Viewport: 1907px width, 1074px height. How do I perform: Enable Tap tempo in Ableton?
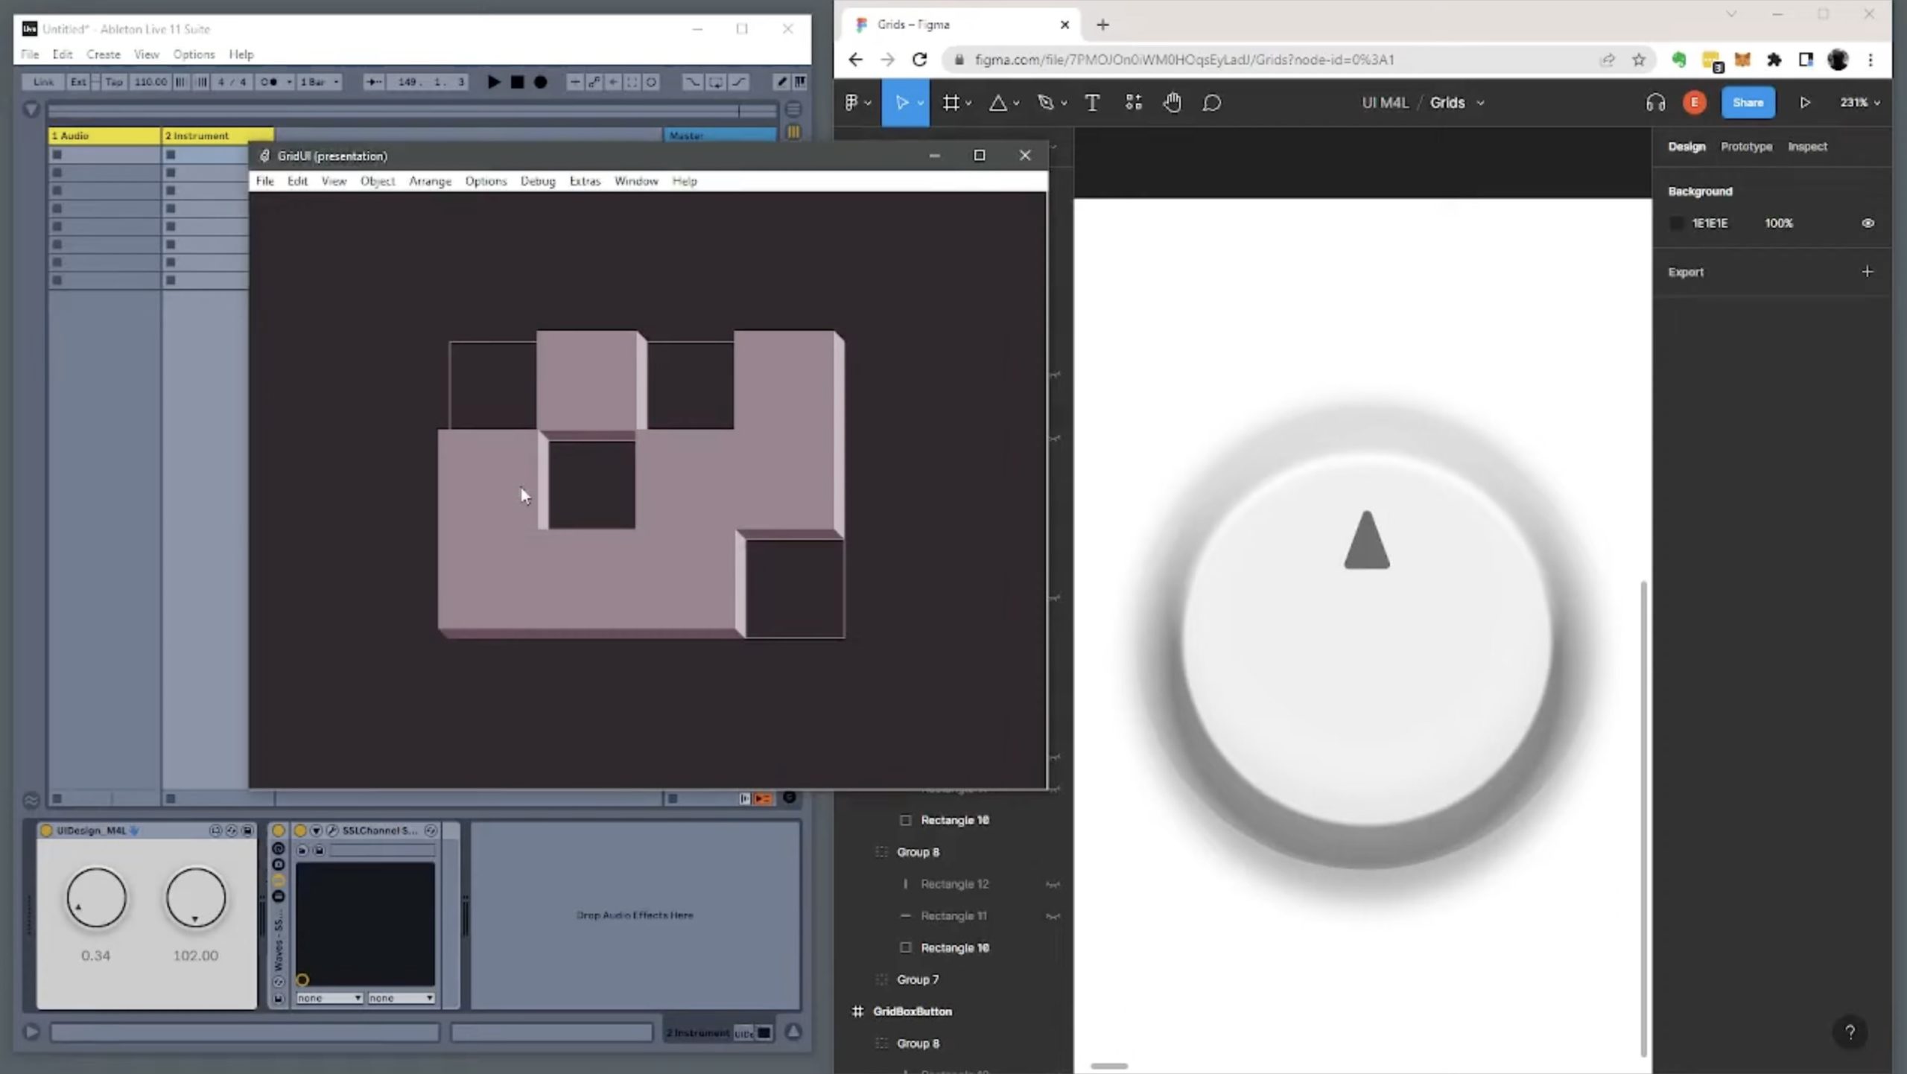114,82
